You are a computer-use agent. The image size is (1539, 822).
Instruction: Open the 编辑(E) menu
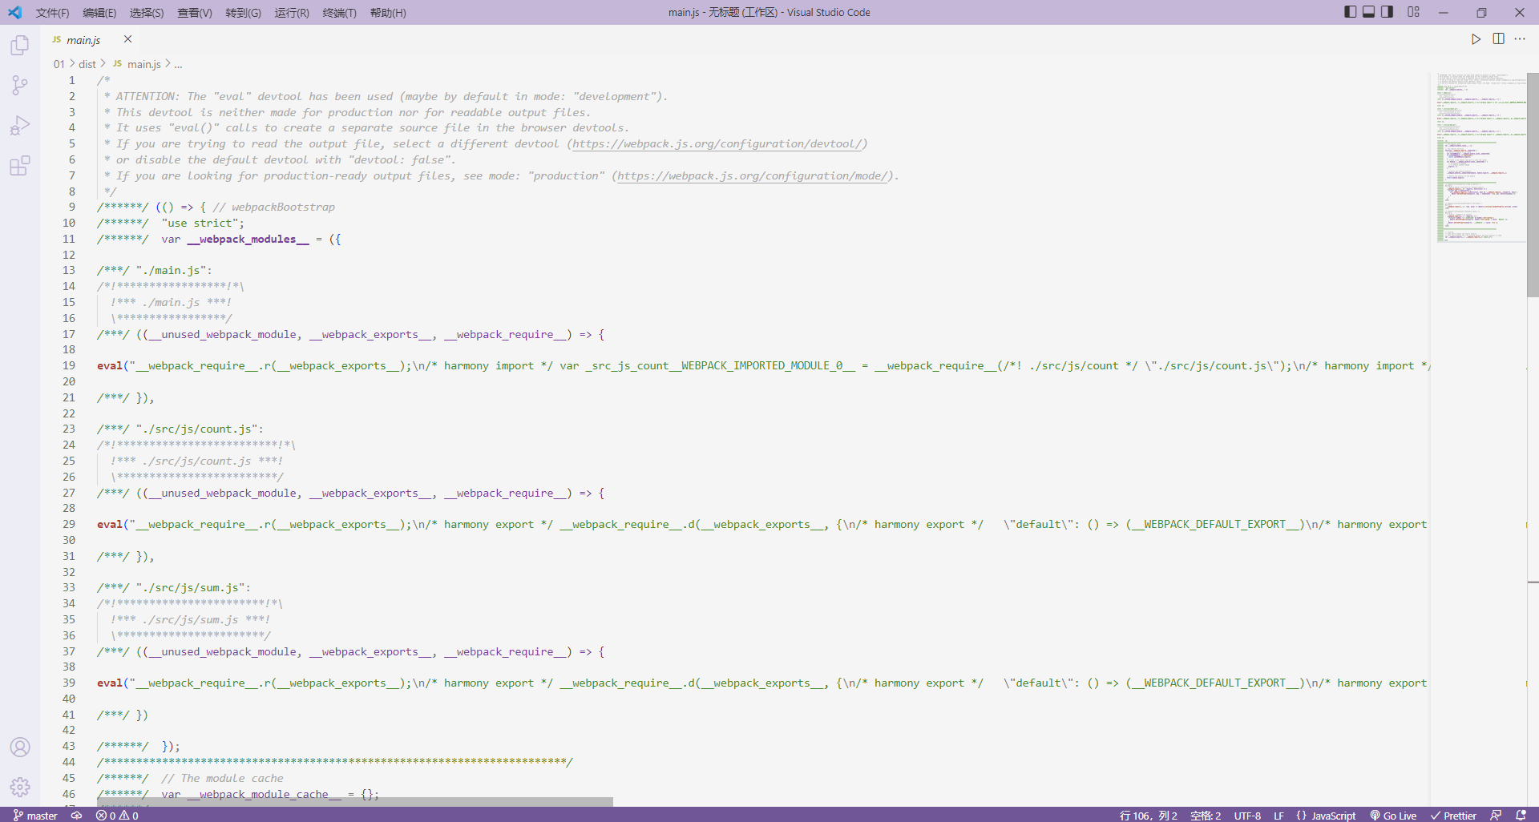coord(99,13)
